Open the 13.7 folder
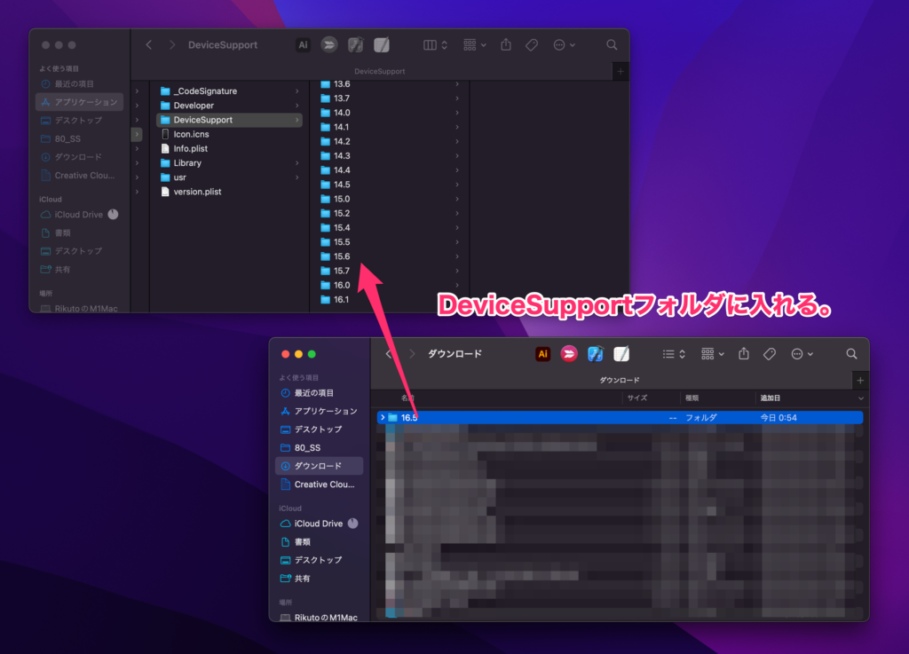Screen dimensions: 909x654 pos(390,98)
